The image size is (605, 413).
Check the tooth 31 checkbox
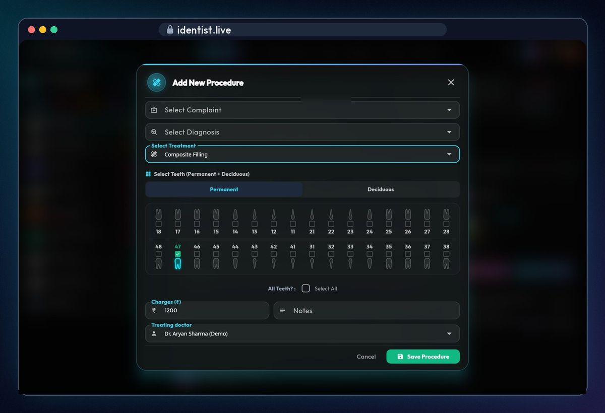pyautogui.click(x=312, y=254)
